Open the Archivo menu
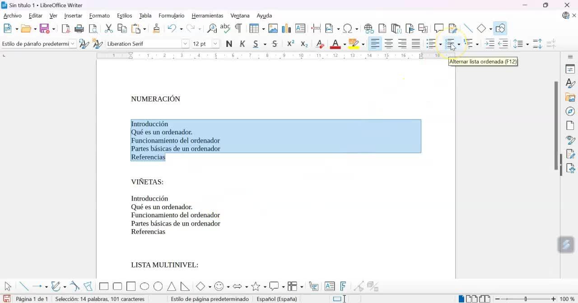The width and height of the screenshot is (578, 303). pyautogui.click(x=13, y=16)
